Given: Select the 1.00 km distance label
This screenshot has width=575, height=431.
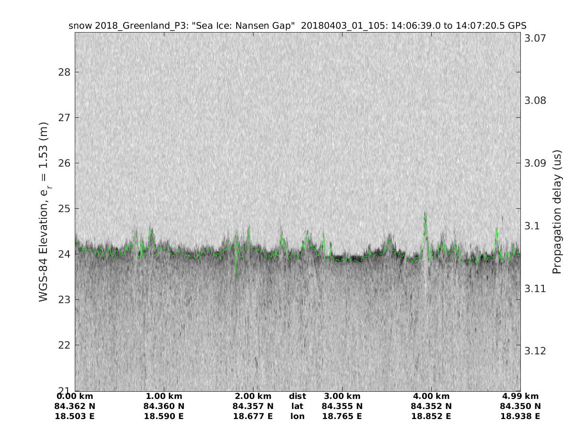Looking at the screenshot, I should tap(164, 397).
